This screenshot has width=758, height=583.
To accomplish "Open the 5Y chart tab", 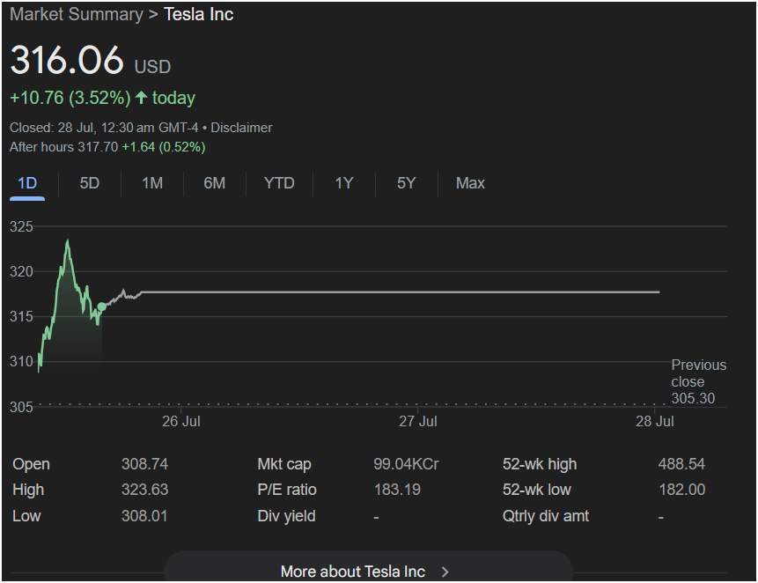I will pos(406,183).
